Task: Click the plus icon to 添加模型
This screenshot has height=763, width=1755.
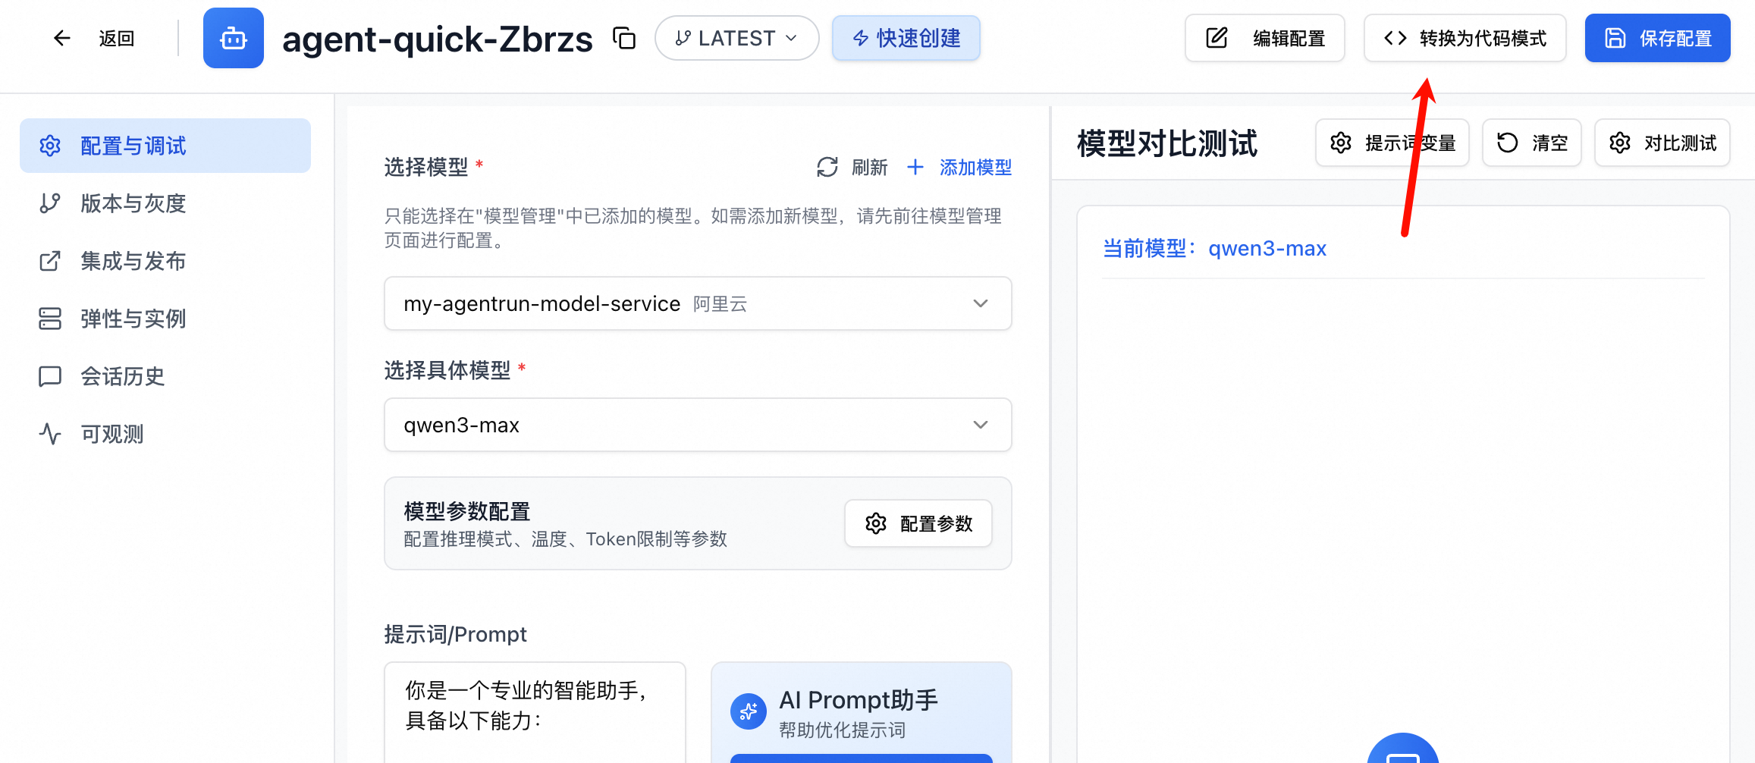Action: [x=915, y=168]
